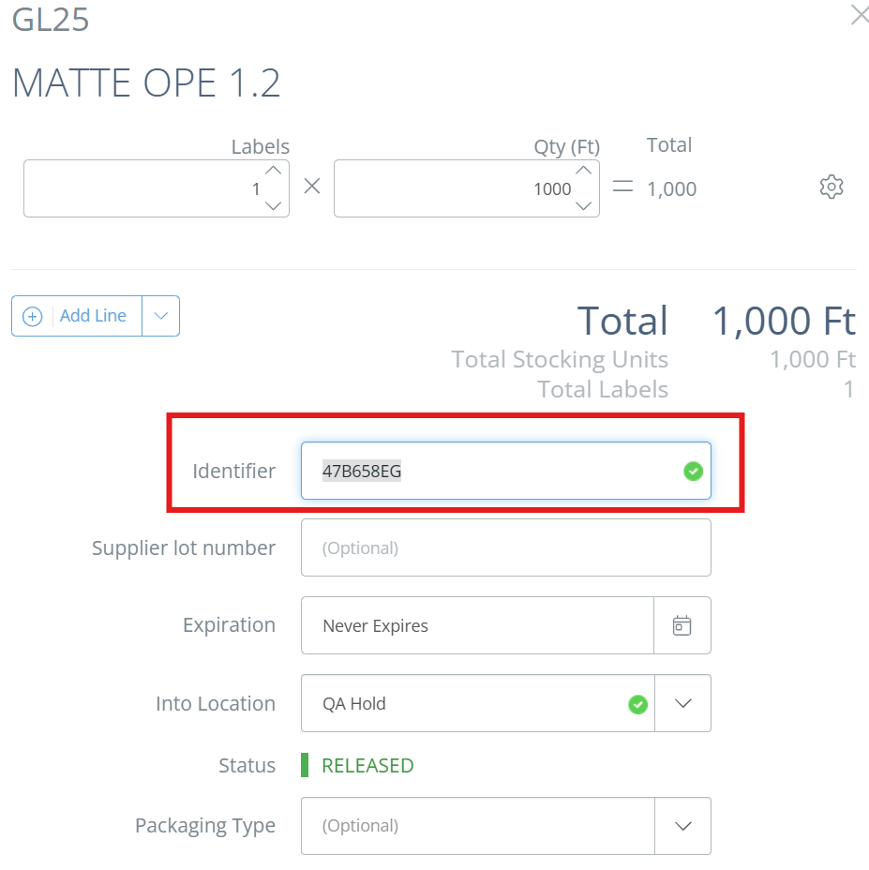
Task: Decrease the Labels count with down arrow
Action: 273,206
